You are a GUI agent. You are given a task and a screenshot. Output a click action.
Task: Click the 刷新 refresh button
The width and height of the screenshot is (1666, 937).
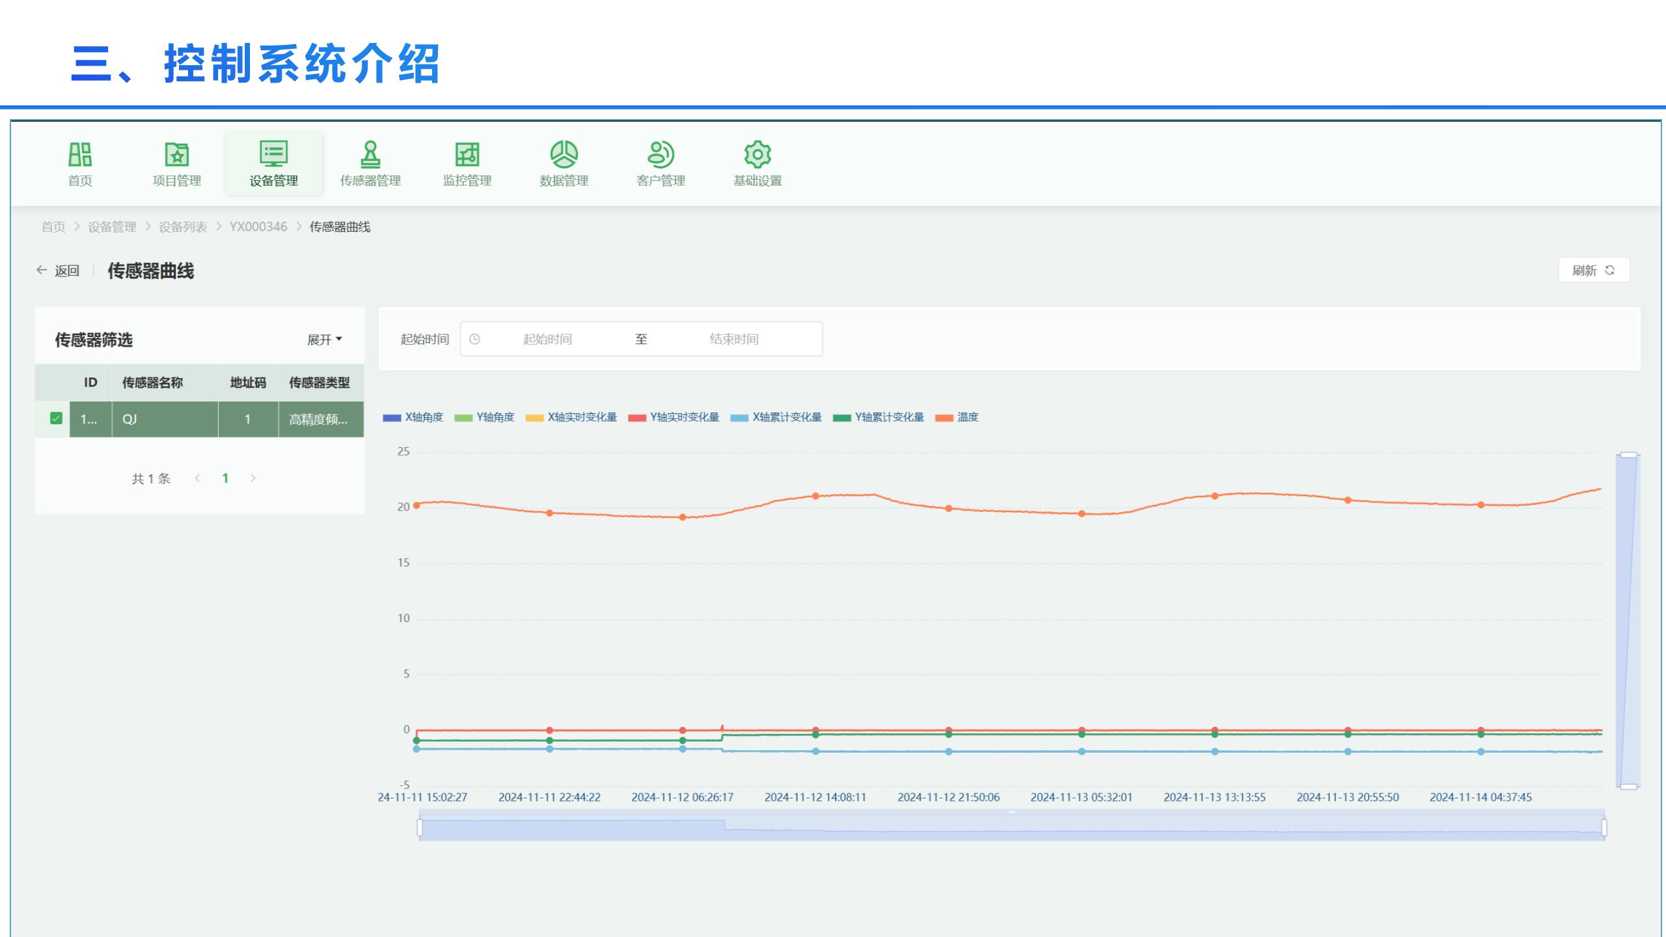coord(1594,270)
